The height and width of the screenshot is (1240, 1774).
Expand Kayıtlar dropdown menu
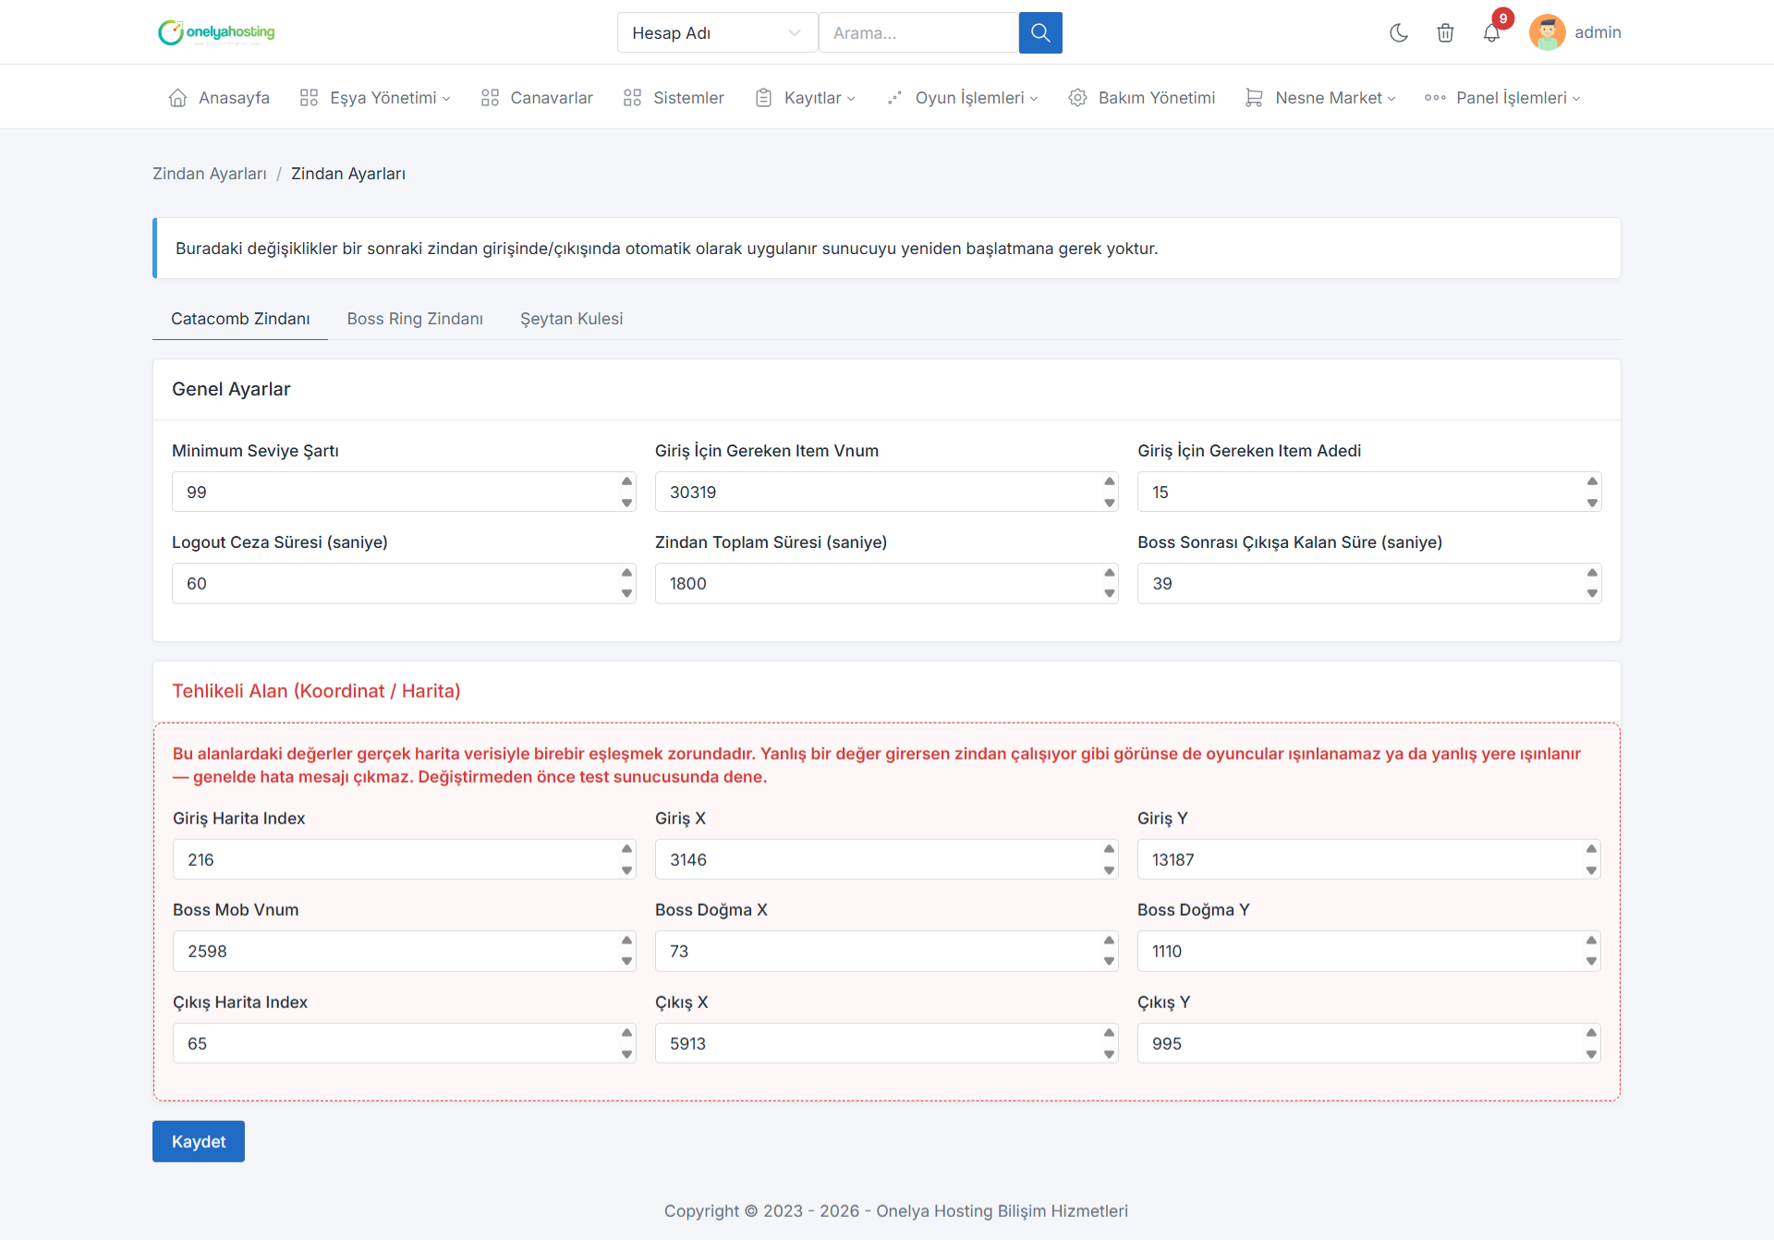click(805, 97)
